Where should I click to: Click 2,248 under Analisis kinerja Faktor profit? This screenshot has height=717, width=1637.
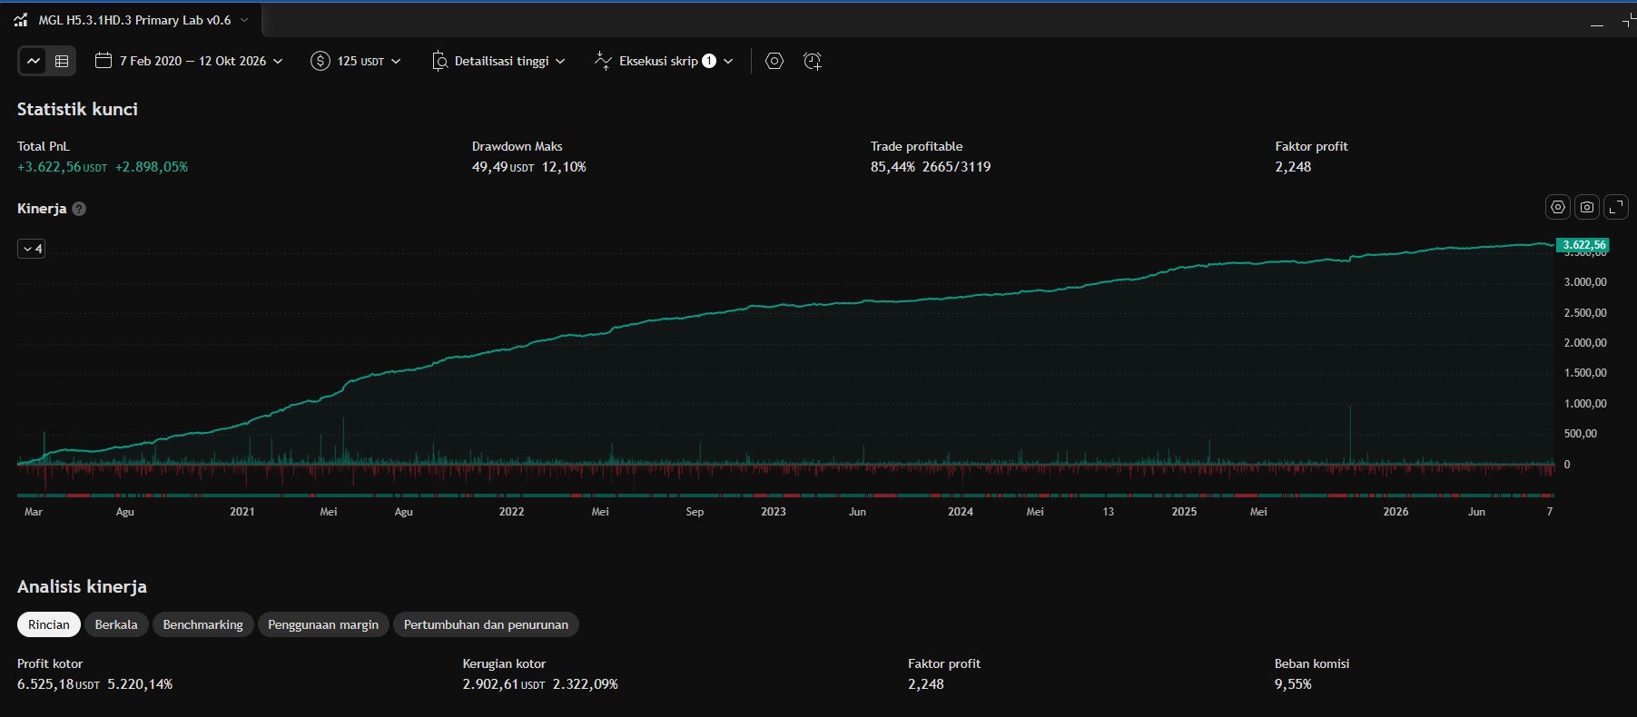(926, 684)
